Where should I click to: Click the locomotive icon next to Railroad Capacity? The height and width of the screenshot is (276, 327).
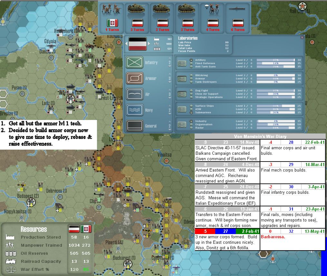click(x=11, y=261)
